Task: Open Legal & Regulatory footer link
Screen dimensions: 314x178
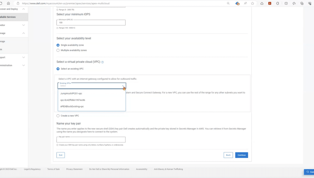Action: (x=32, y=169)
